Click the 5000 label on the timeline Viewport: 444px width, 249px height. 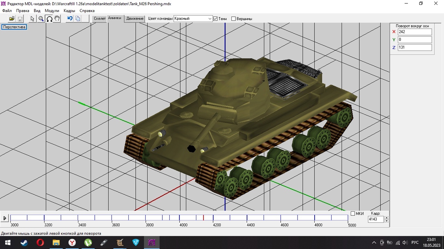tap(352, 225)
